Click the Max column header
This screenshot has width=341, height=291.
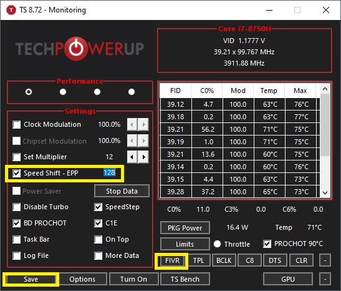click(x=300, y=91)
